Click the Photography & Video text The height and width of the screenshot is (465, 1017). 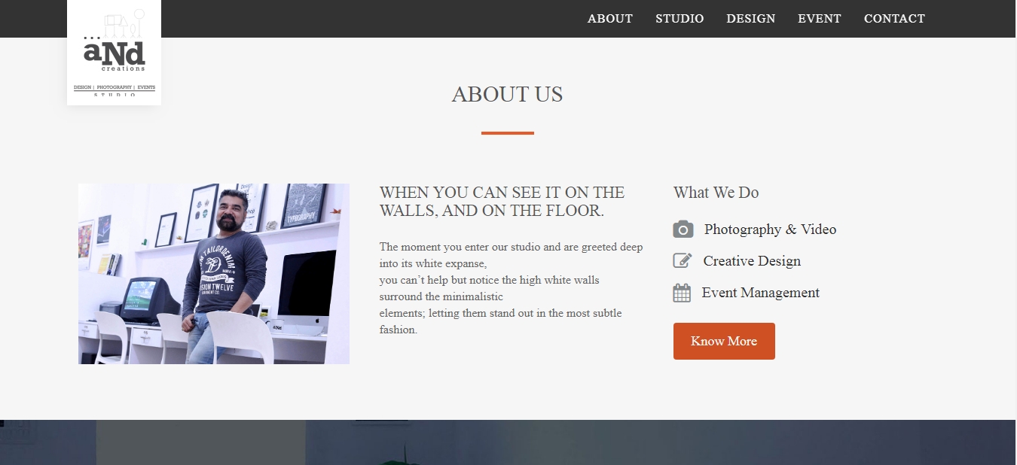[770, 229]
